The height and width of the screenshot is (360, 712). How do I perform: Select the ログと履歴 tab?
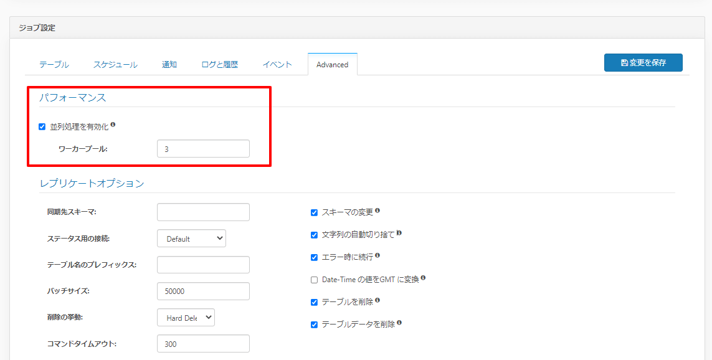coord(220,65)
